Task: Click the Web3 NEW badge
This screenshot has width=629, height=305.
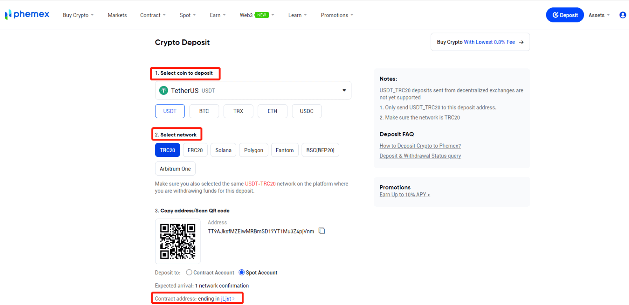Action: point(261,15)
